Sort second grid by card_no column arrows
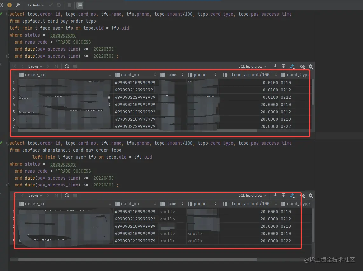Image resolution: width=363 pixels, height=271 pixels. tap(155, 204)
